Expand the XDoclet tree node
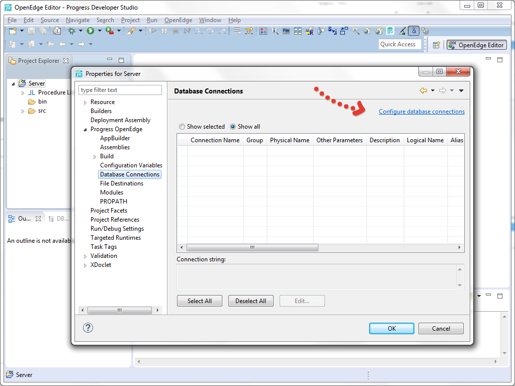The image size is (515, 386). click(85, 265)
